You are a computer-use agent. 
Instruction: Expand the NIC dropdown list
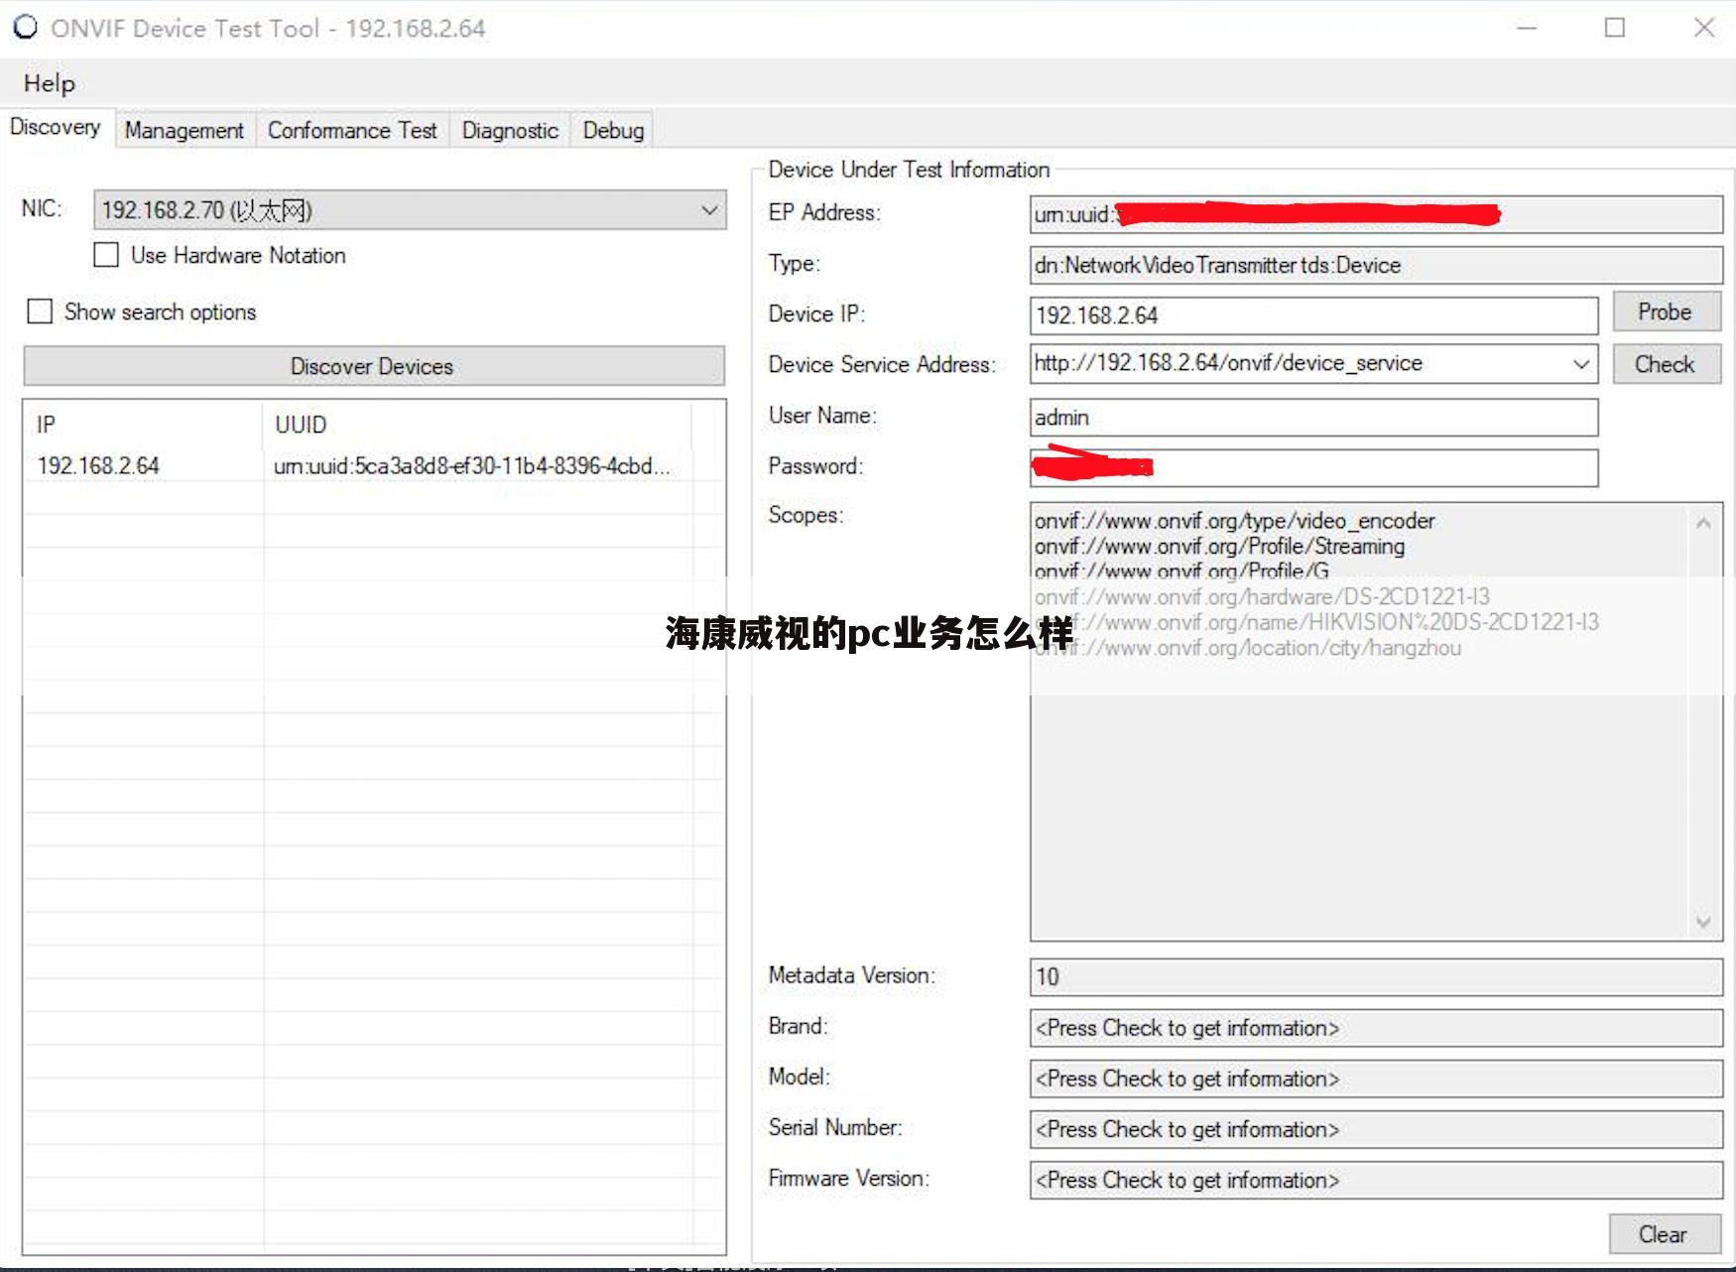point(709,210)
